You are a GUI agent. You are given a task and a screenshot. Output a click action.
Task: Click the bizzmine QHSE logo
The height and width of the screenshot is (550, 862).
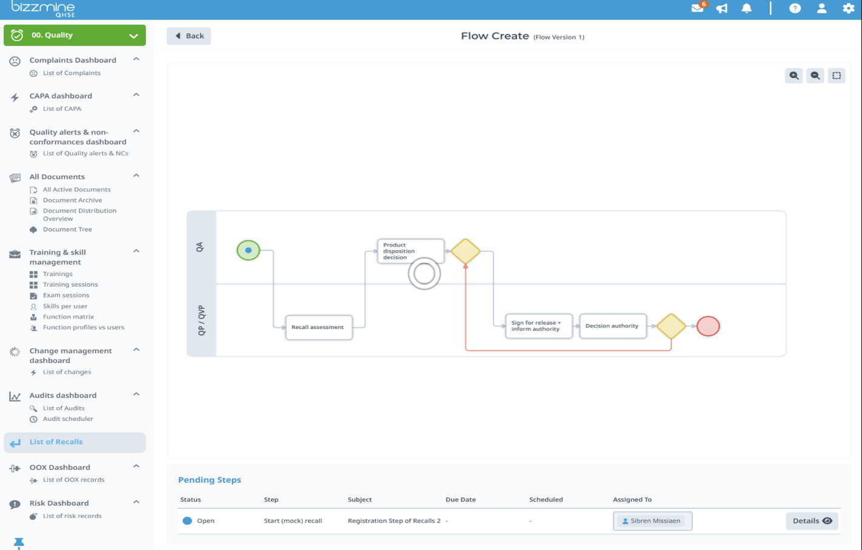click(x=43, y=9)
